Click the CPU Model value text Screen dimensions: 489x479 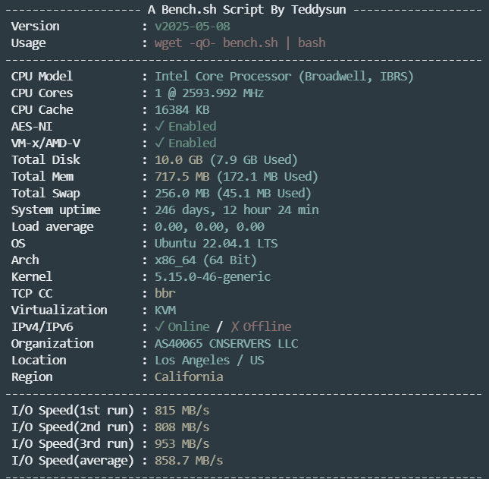click(x=284, y=77)
